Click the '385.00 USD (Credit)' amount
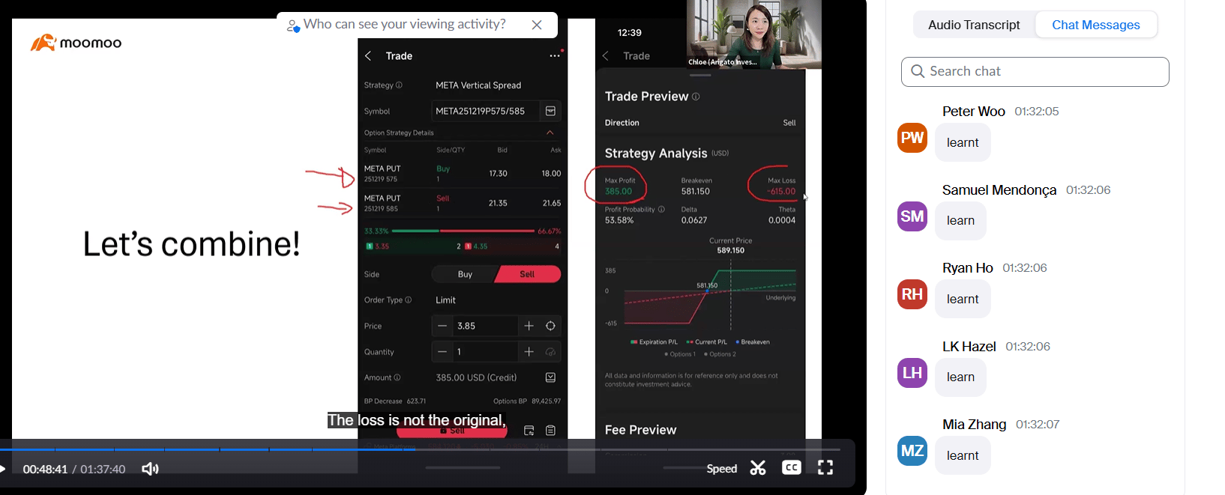 click(x=476, y=377)
